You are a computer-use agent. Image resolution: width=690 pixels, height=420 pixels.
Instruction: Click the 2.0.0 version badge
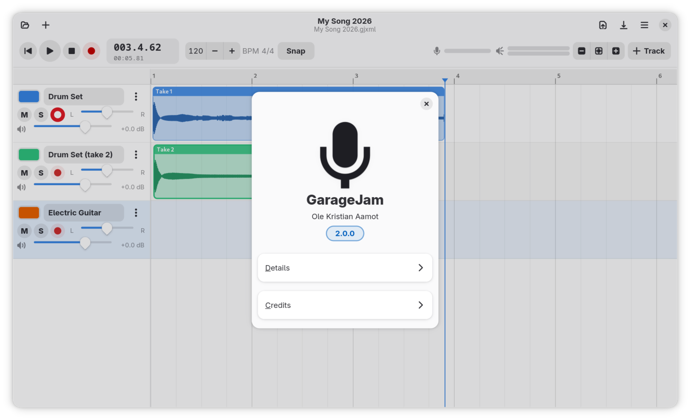click(x=345, y=233)
